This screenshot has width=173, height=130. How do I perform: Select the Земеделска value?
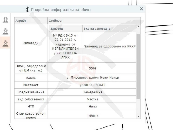coord(93,92)
